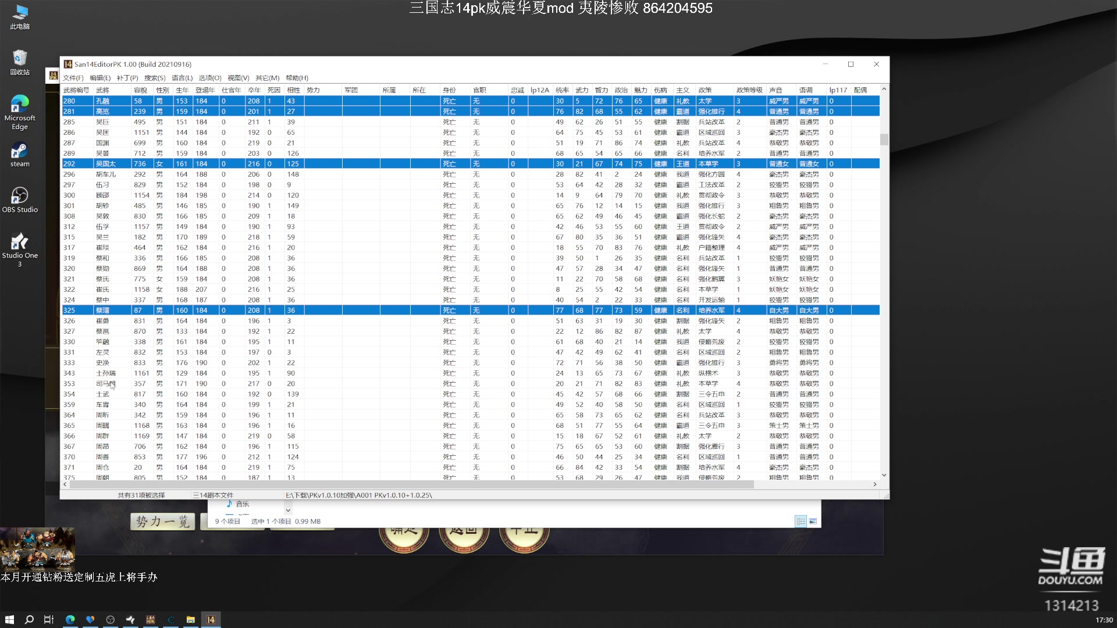
Task: Click the San14EditorPK title bar icon
Action: click(x=68, y=64)
